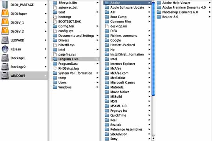212x141 pixels.
Task: Click the blue vertical scrollbar thumb
Action: click(x=153, y=49)
